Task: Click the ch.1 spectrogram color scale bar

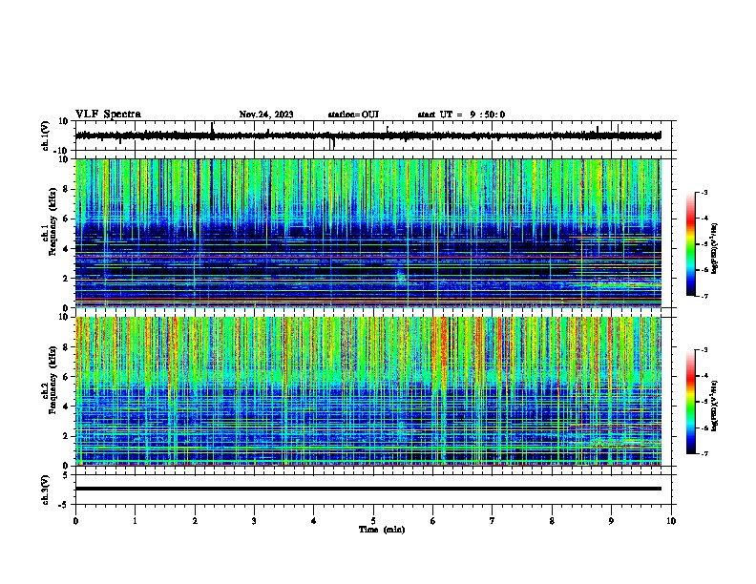Action: click(691, 244)
